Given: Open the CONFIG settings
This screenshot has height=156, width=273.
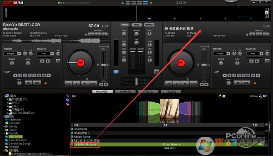Looking at the screenshot, I should click(231, 2).
